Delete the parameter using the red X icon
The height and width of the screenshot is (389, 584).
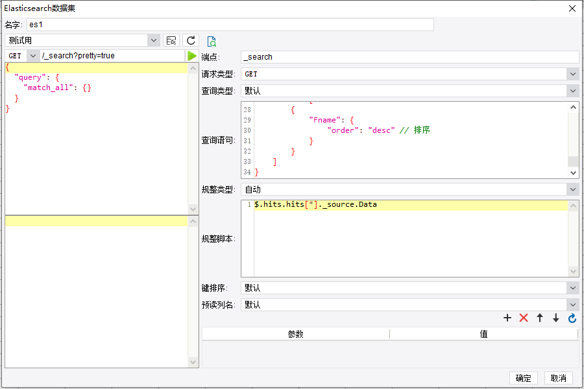tap(524, 318)
